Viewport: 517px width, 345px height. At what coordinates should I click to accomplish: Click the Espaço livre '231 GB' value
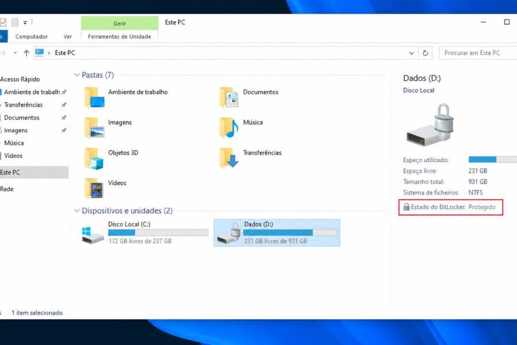[478, 171]
